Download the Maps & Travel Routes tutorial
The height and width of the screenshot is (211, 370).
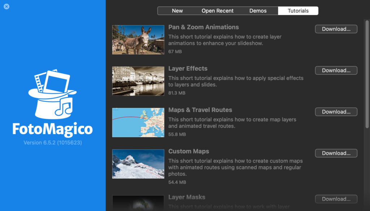(x=336, y=111)
